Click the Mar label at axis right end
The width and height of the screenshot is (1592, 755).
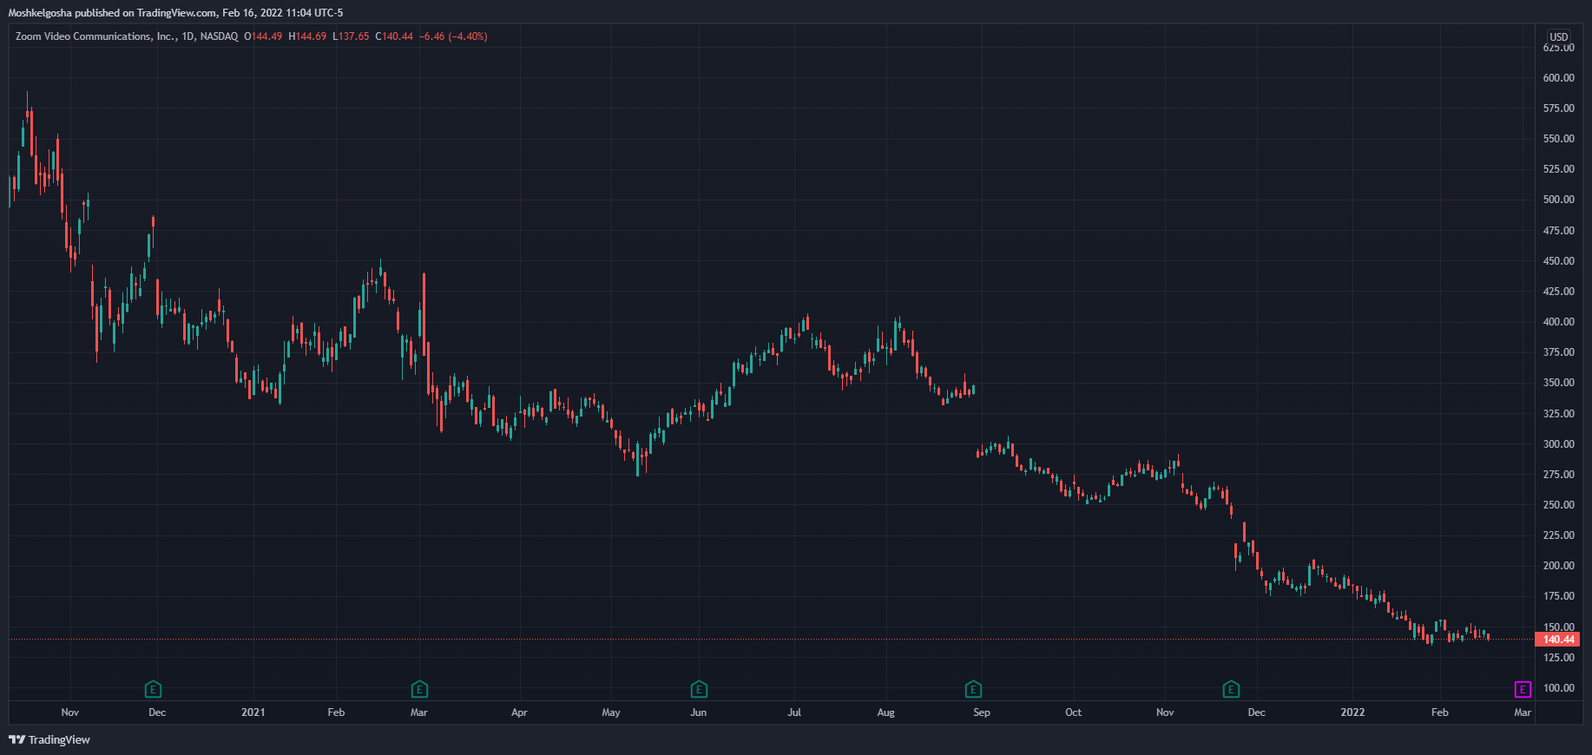[x=1523, y=712]
